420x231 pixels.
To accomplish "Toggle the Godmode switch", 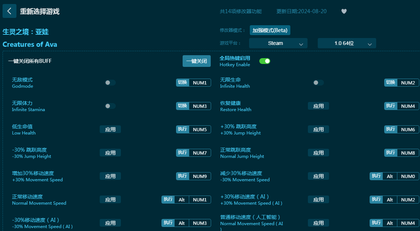I will (x=110, y=83).
